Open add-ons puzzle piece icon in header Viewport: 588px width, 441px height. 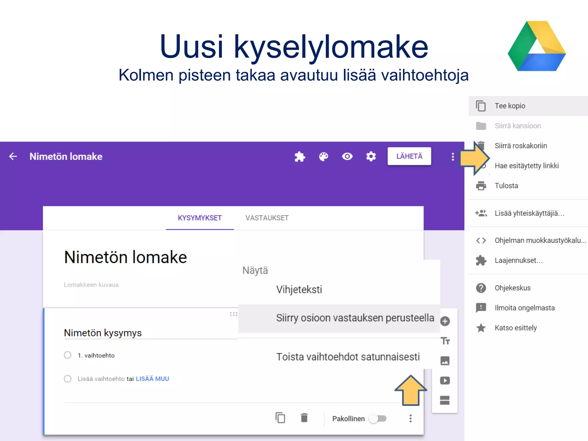click(x=300, y=156)
